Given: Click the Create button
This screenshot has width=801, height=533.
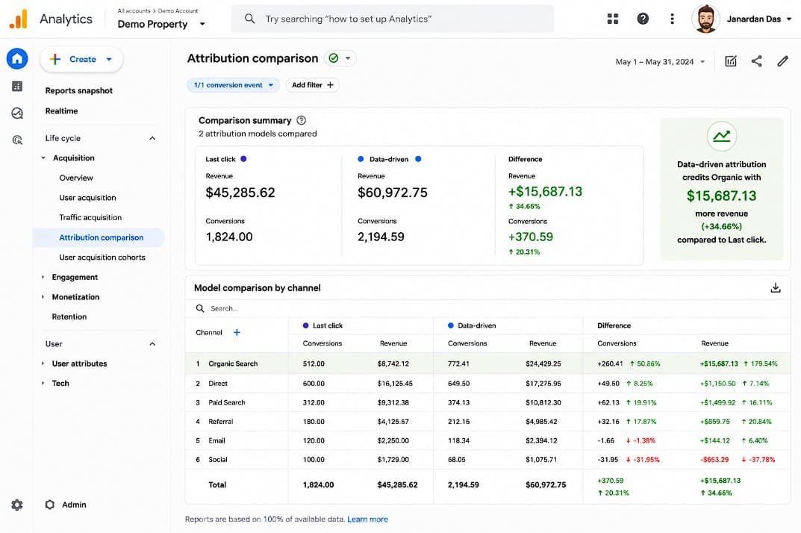Looking at the screenshot, I should (x=81, y=59).
